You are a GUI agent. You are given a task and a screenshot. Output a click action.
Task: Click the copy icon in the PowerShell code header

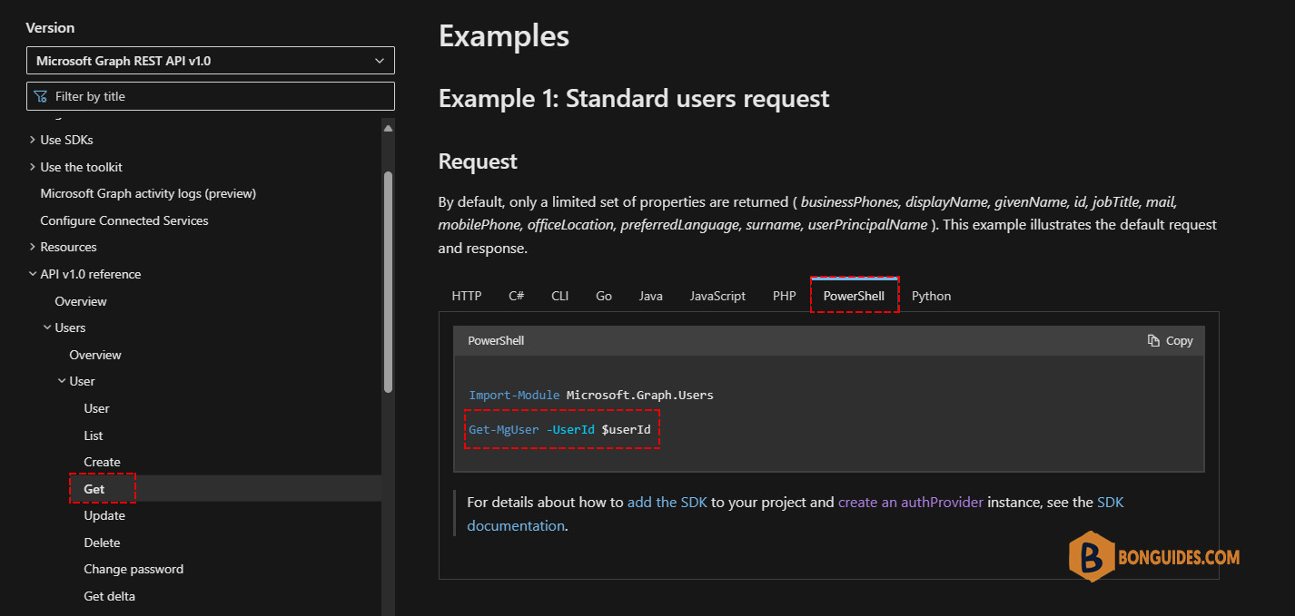[x=1153, y=340]
